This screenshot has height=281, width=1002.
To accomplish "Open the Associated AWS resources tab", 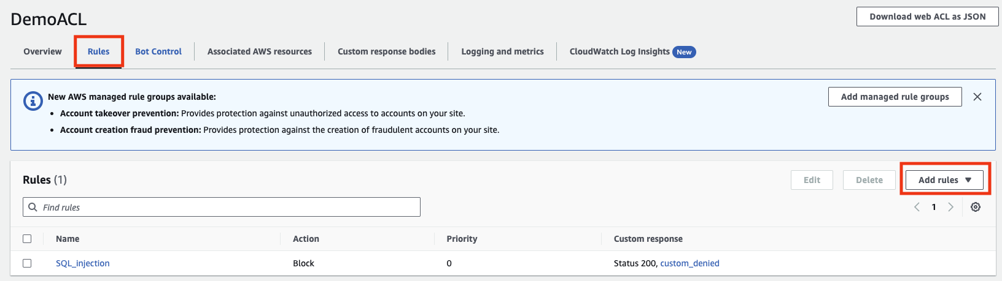I will click(x=260, y=51).
